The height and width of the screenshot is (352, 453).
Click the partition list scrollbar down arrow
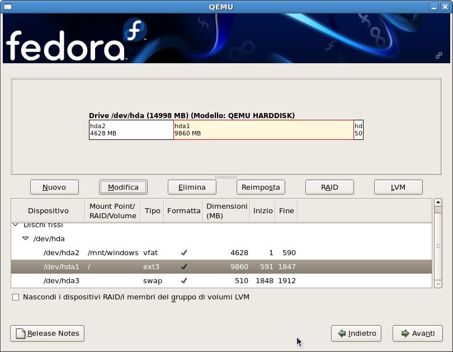438,284
